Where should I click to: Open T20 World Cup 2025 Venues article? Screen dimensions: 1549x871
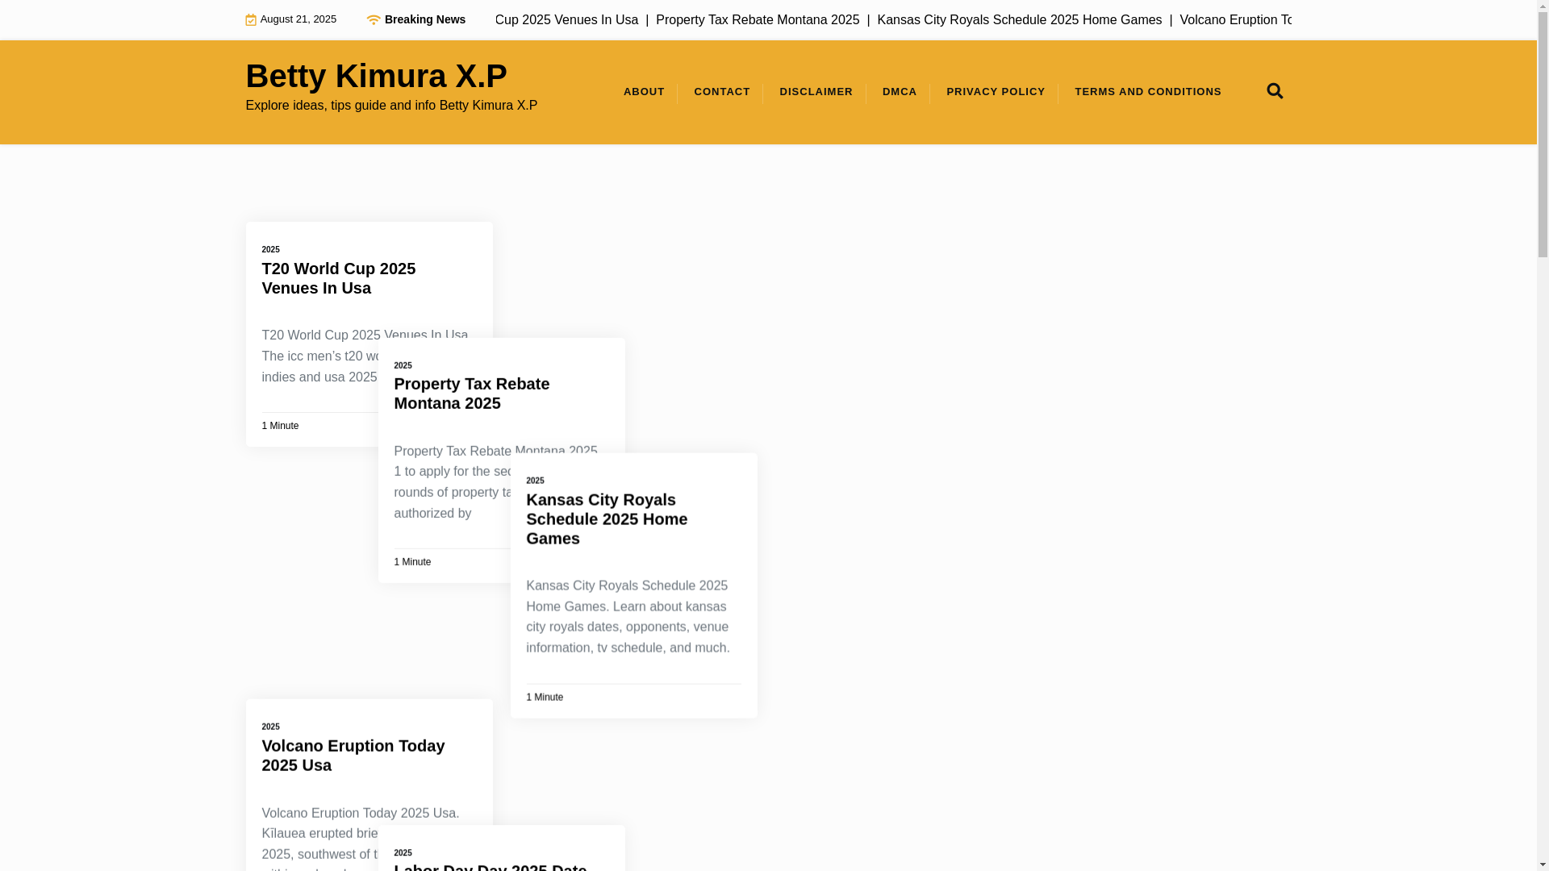(x=338, y=278)
